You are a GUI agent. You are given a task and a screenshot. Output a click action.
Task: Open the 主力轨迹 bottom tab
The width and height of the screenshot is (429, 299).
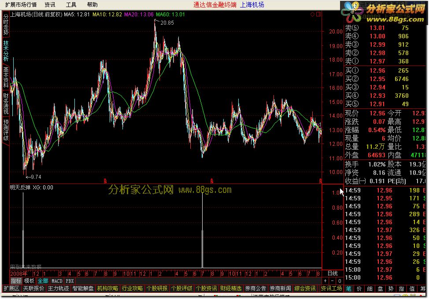58,288
